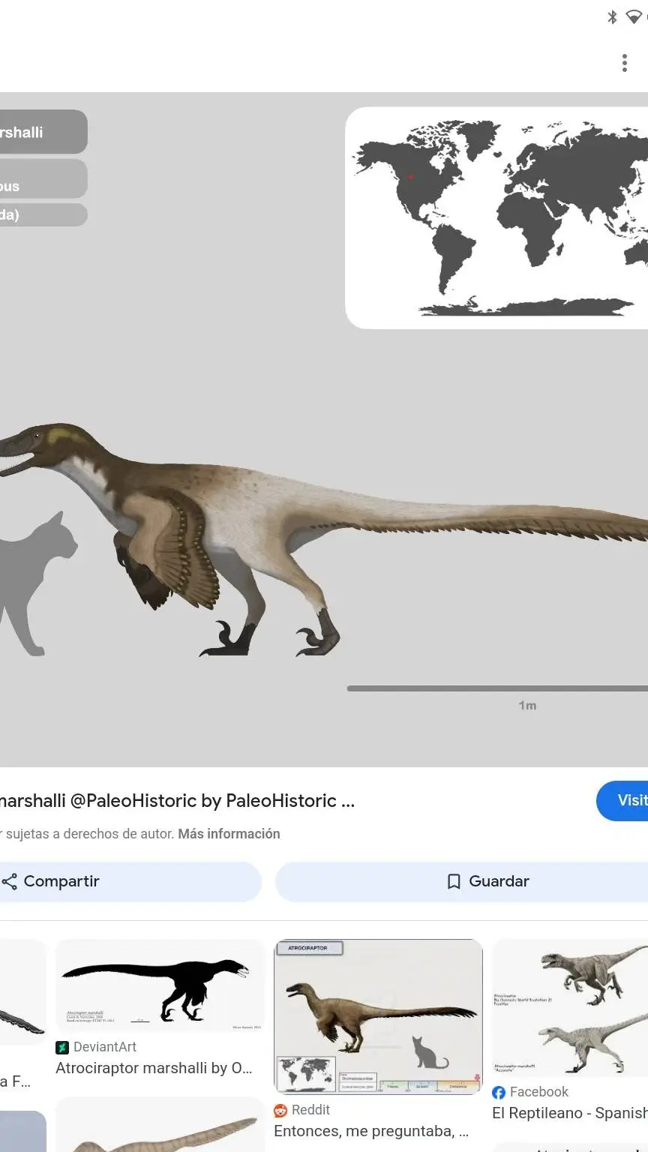Screen dimensions: 648x1152
Task: Tap the bookmark icon in Guardar
Action: 454,881
